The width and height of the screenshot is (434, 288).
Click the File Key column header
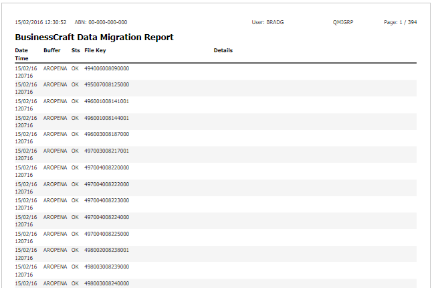point(95,50)
